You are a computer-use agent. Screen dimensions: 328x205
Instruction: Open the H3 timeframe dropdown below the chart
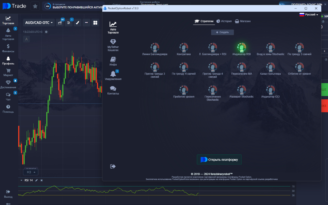coord(31,172)
